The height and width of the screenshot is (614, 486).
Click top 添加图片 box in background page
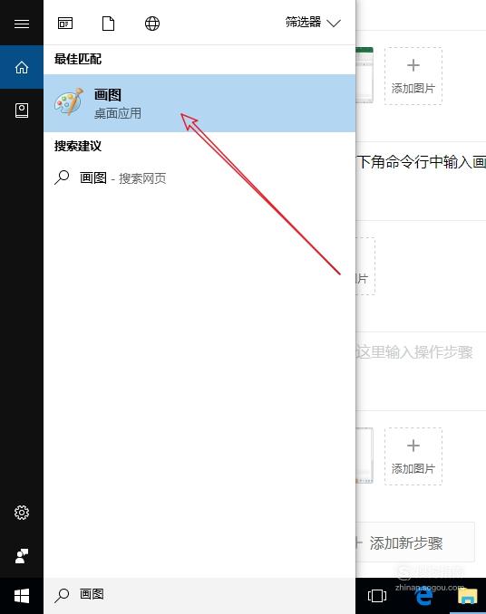[413, 76]
